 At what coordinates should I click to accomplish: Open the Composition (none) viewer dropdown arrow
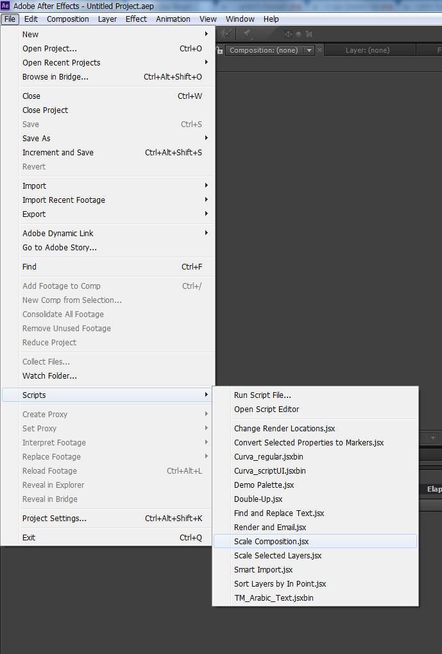(309, 50)
